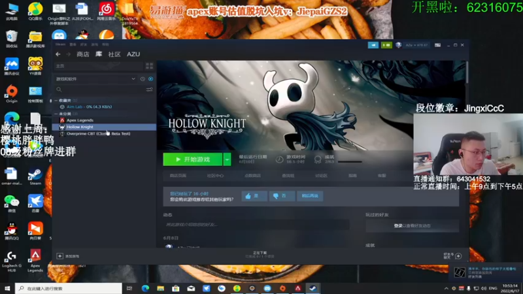Image resolution: width=523 pixels, height=294 pixels.
Task: Open the Apex Legends desktop shortcut
Action: [35, 261]
